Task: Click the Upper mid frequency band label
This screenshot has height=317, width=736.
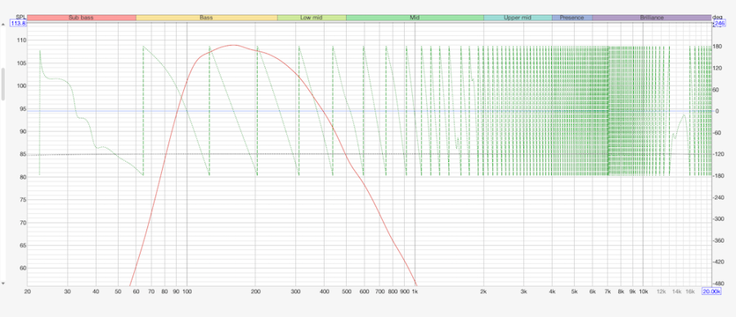Action: point(518,18)
